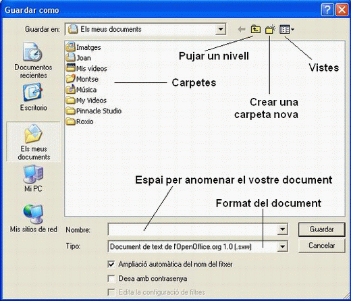Click the Cancelar button
351x301 pixels.
[x=321, y=246]
